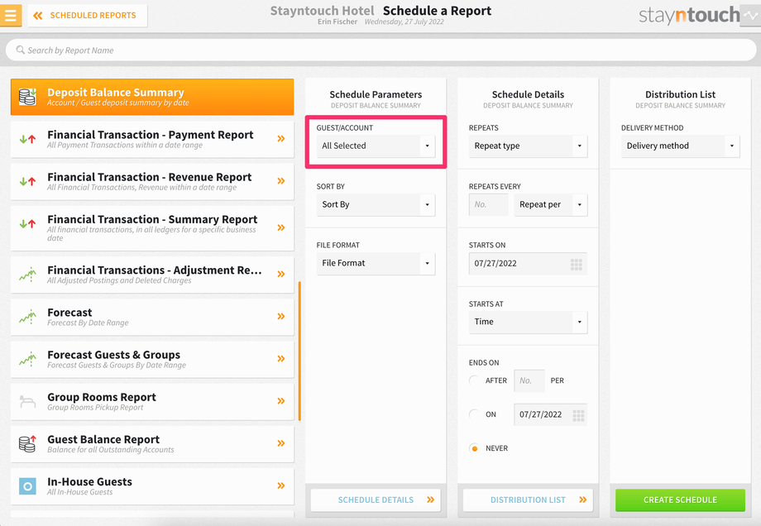Open Financial Transaction - Payment Report
Screen dimensions: 761x526
[152, 139]
